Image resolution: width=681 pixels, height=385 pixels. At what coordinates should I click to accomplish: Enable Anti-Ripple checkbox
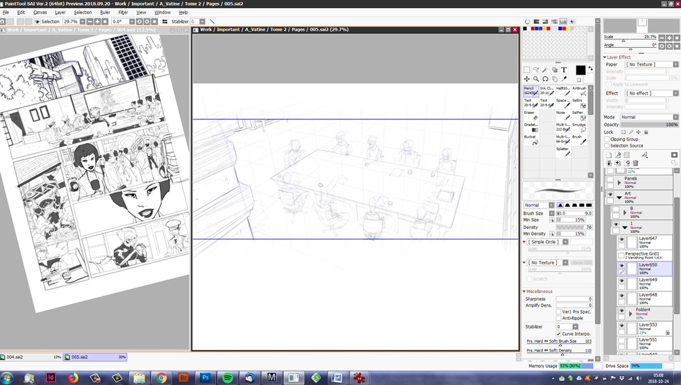pyautogui.click(x=558, y=318)
